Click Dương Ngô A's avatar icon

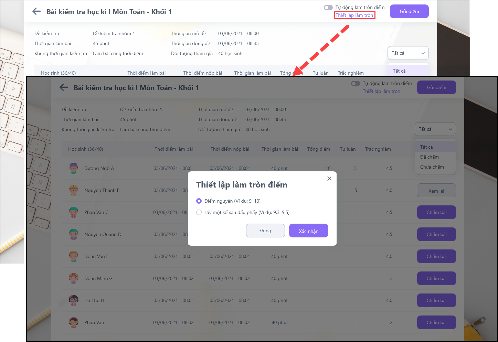point(73,168)
